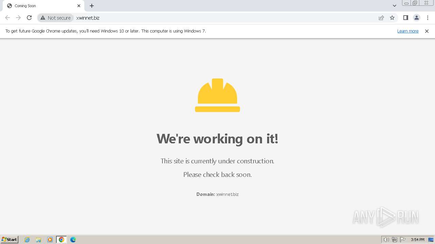
Task: Minimize the Chrome window
Action: [x=406, y=3]
